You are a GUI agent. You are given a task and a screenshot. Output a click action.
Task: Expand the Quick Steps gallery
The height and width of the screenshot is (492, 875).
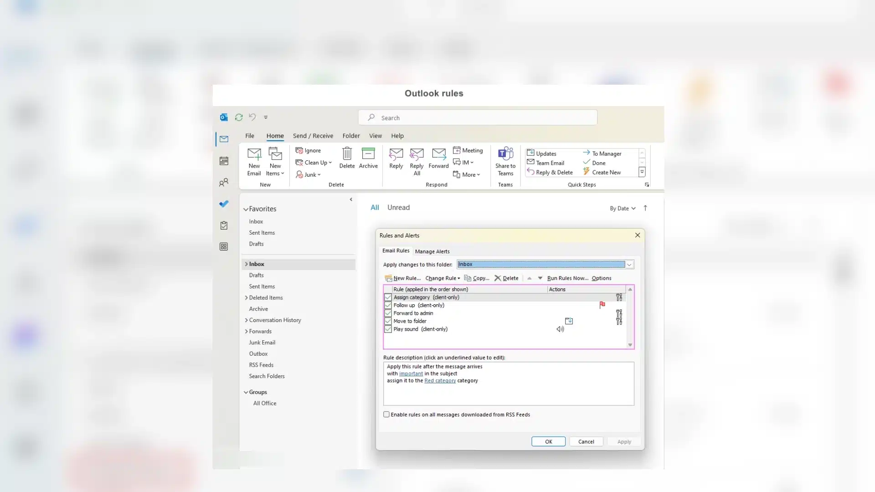[x=642, y=172]
